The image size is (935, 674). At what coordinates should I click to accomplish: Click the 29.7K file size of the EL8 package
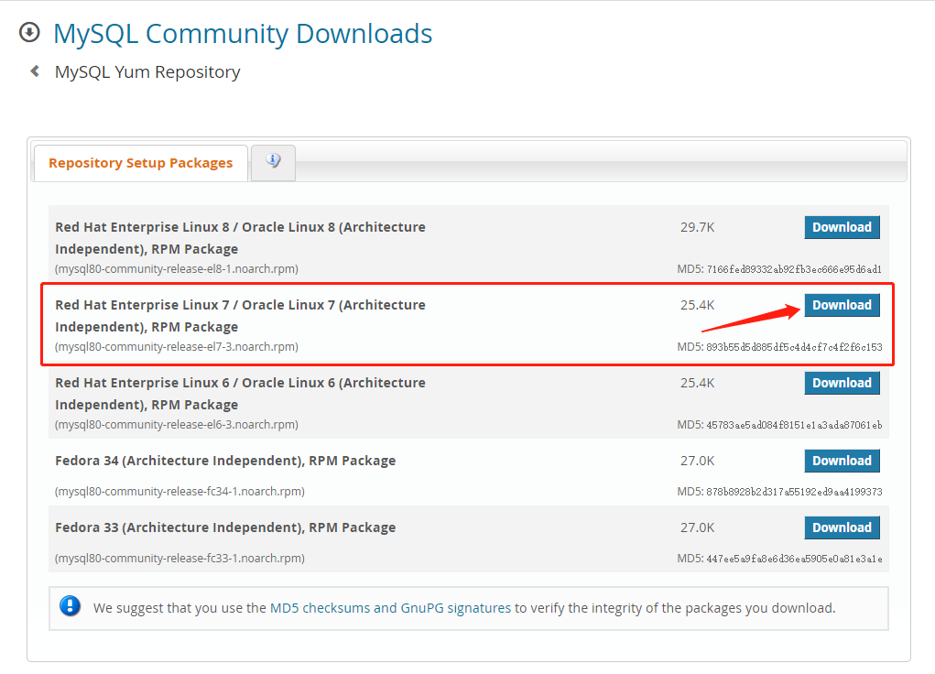(697, 227)
